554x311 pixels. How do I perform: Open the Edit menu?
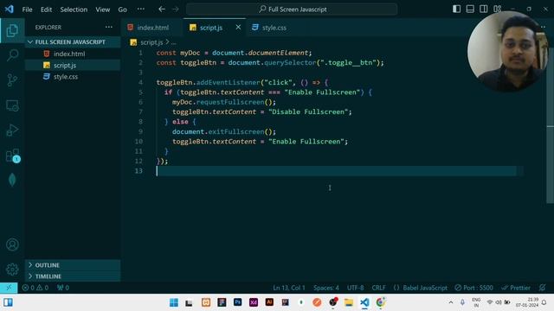46,10
